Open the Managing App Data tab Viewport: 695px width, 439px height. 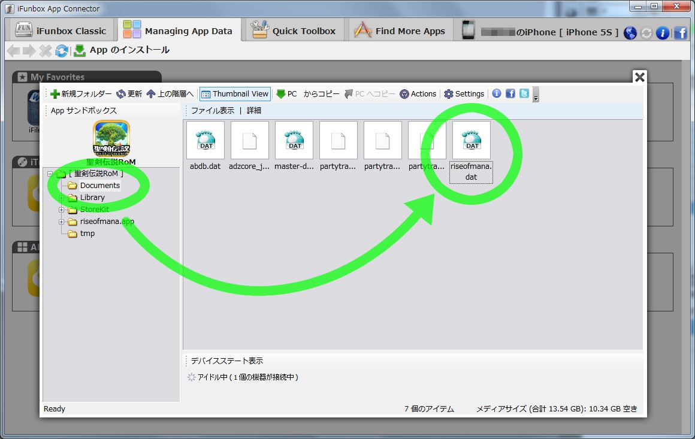point(178,31)
